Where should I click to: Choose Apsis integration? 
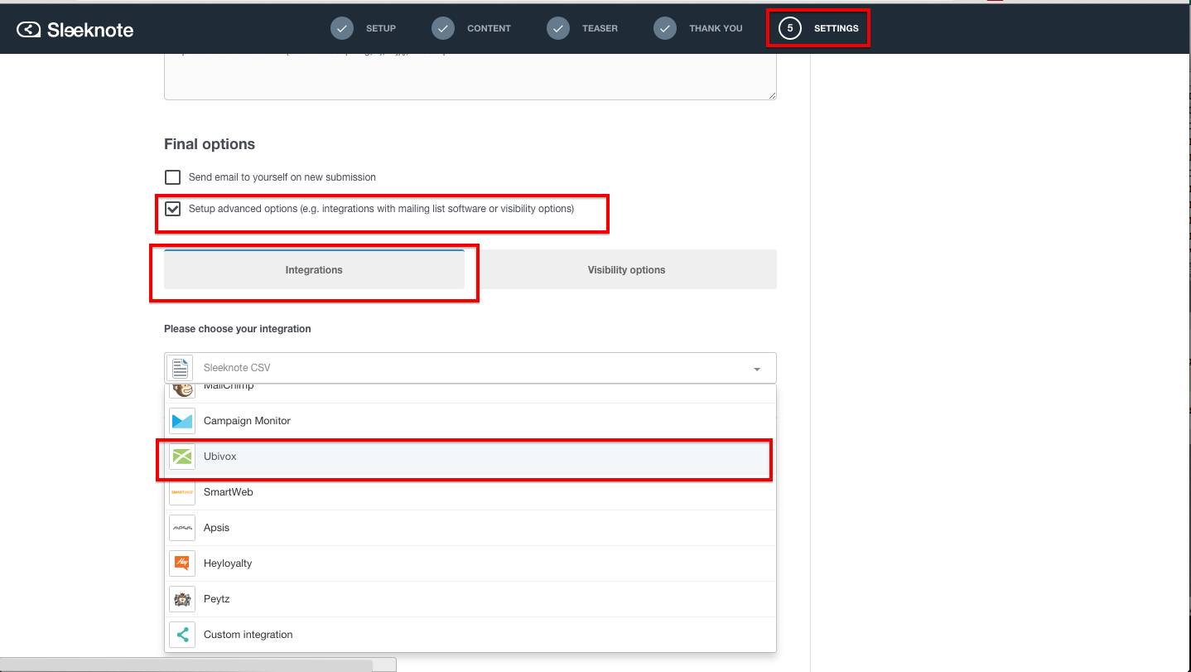[x=470, y=528]
